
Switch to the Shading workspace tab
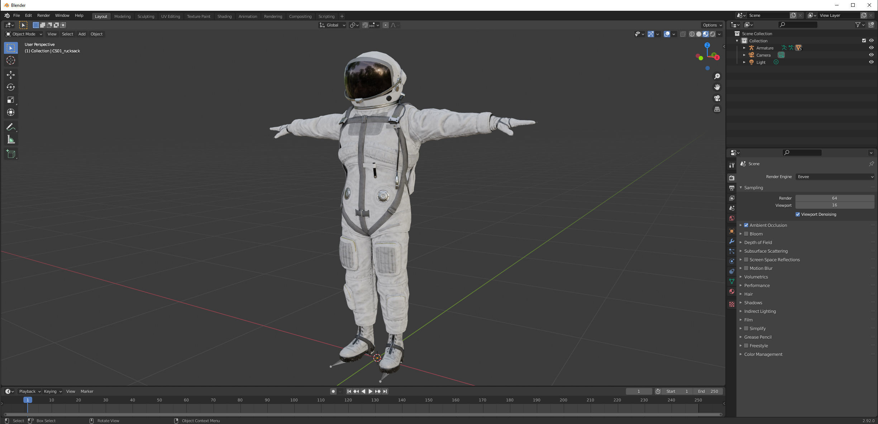click(x=224, y=16)
